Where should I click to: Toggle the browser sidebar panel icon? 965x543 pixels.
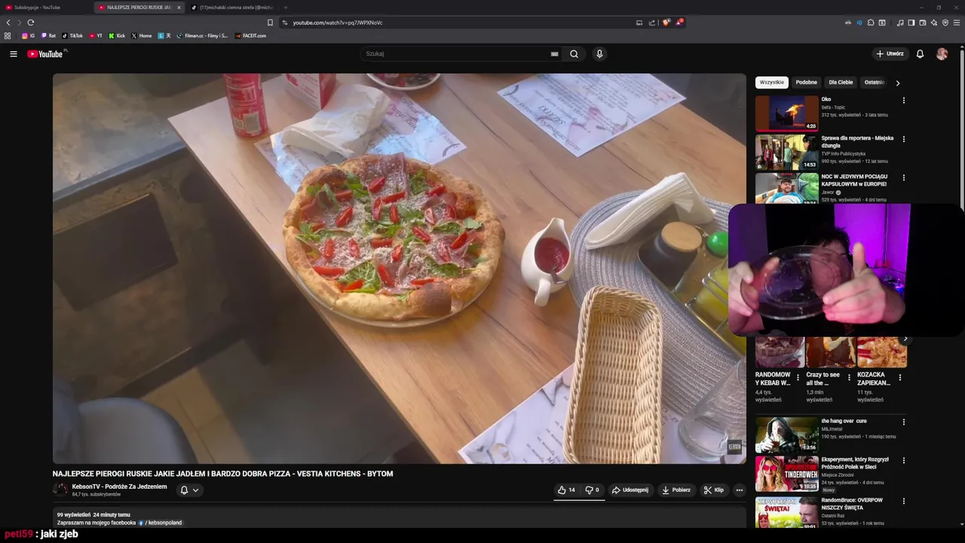911,23
